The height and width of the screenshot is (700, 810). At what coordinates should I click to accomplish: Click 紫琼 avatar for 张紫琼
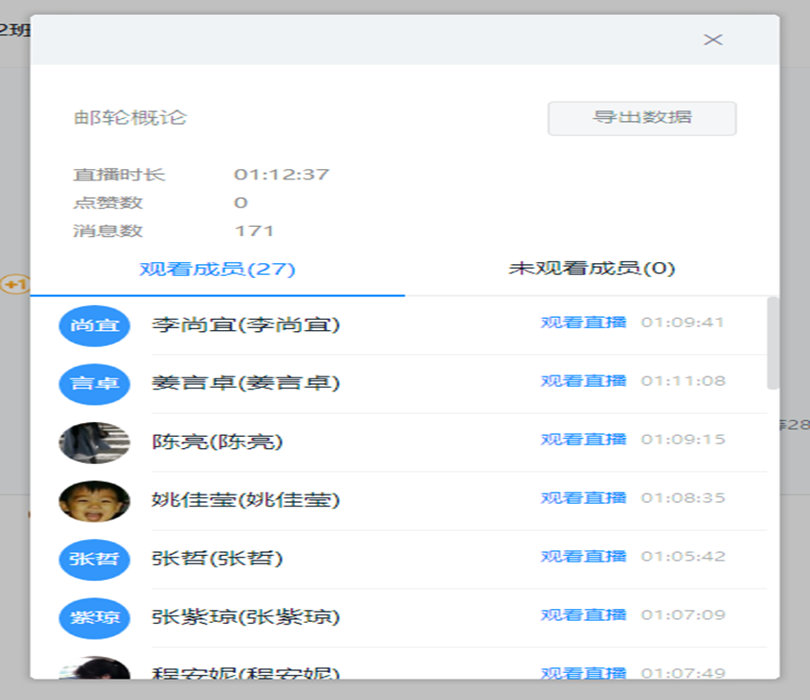point(94,617)
